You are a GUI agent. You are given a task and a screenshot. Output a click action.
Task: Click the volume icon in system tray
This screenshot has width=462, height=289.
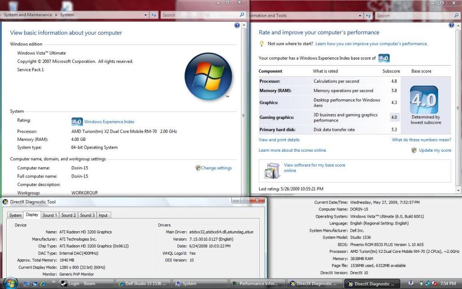434,284
